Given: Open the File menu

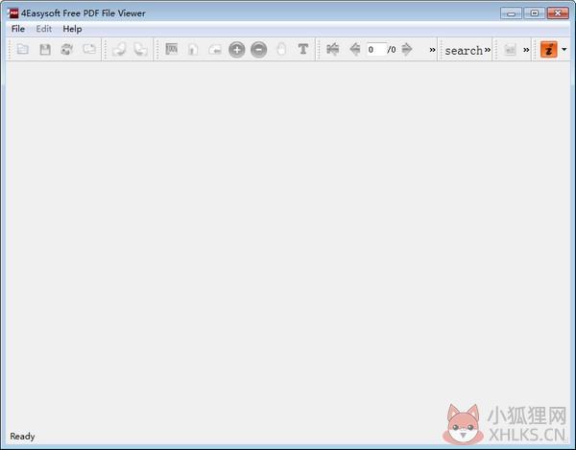Looking at the screenshot, I should click(18, 29).
